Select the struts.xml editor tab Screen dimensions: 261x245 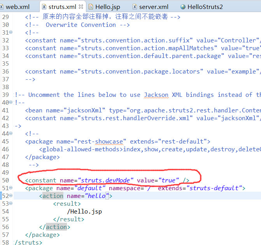point(62,7)
